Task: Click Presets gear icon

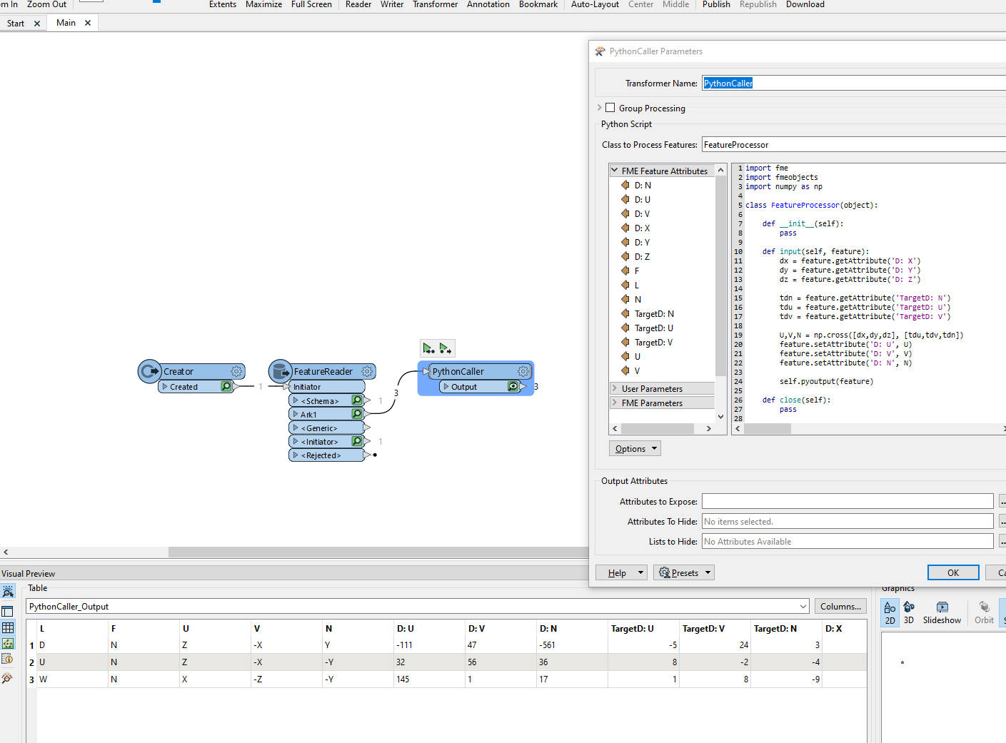Action: click(665, 572)
